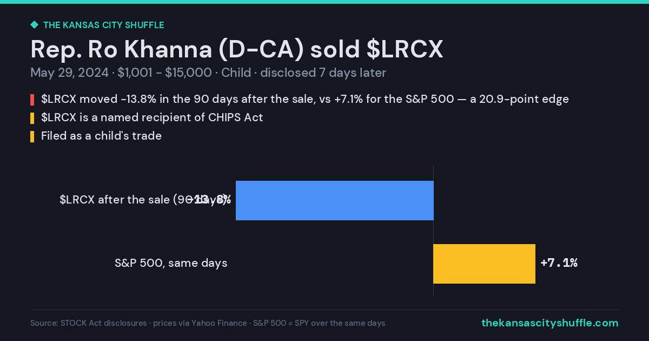
Task: Click the Filed as a child's trade note
Action: coord(101,136)
